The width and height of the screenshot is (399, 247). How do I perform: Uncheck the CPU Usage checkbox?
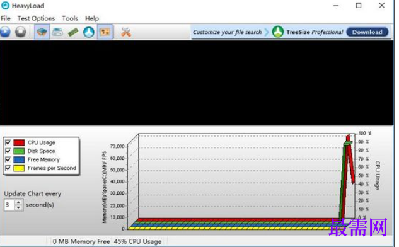8,142
